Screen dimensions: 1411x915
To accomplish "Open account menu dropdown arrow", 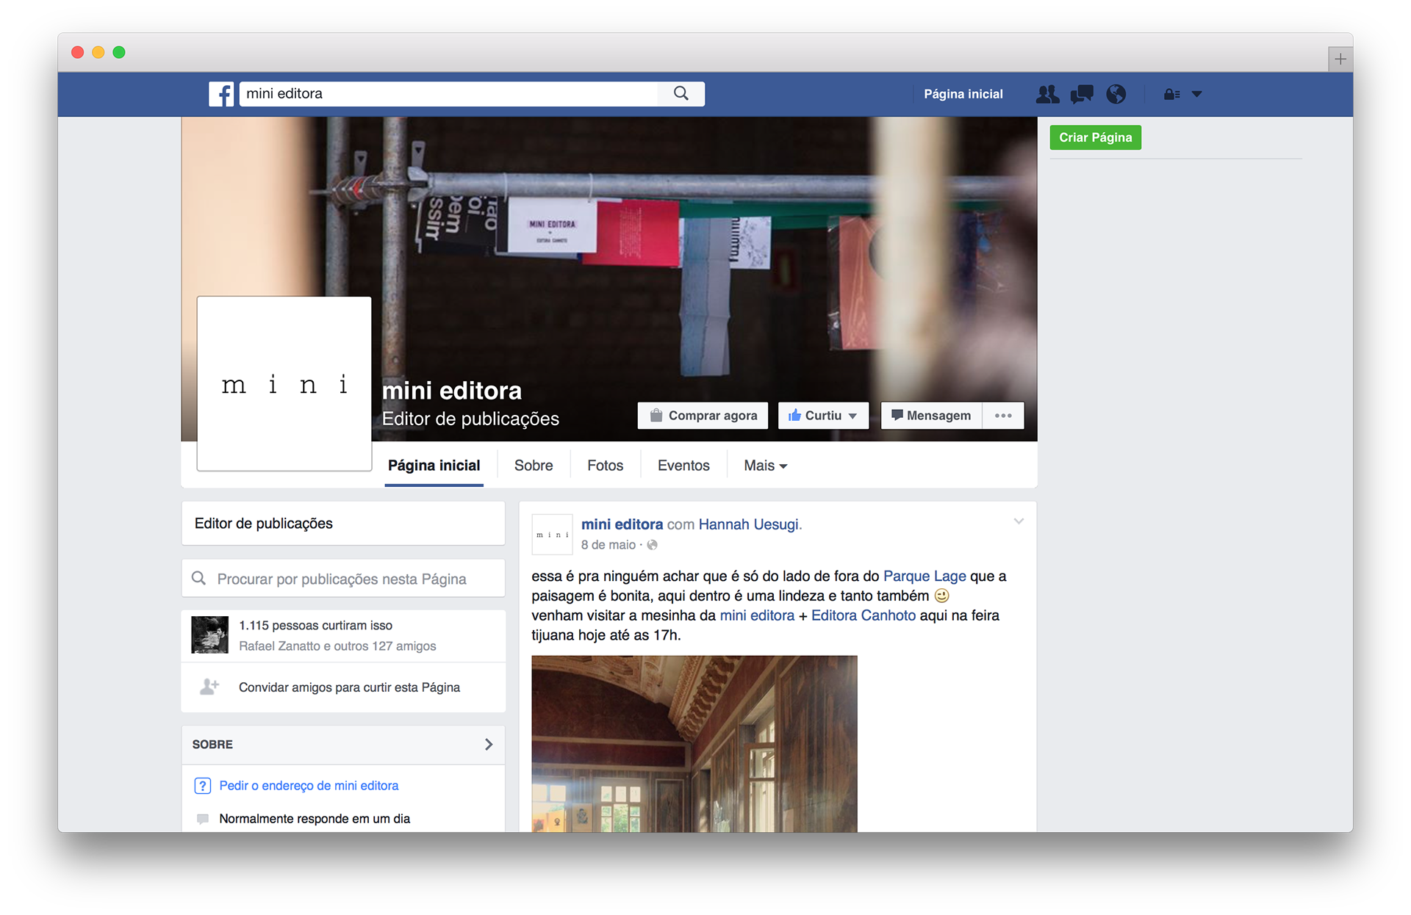I will [1197, 94].
